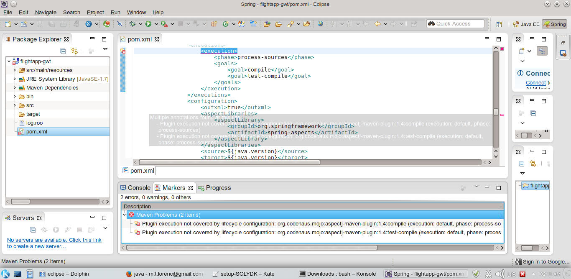Screen dimensions: 571x279
Task: Click the Open Task toolbar icon
Action: point(279,24)
